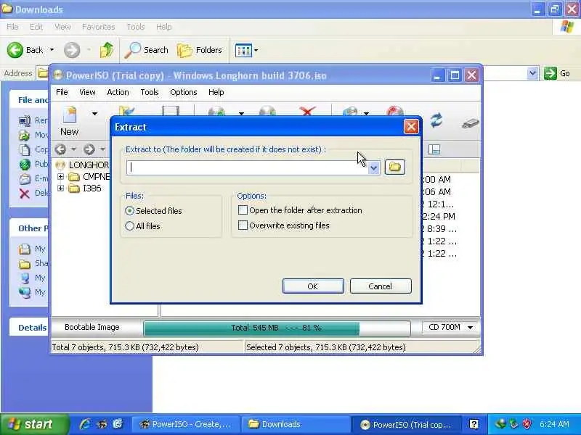Image resolution: width=581 pixels, height=435 pixels.
Task: Go up one folder level in Downloads
Action: pyautogui.click(x=107, y=50)
